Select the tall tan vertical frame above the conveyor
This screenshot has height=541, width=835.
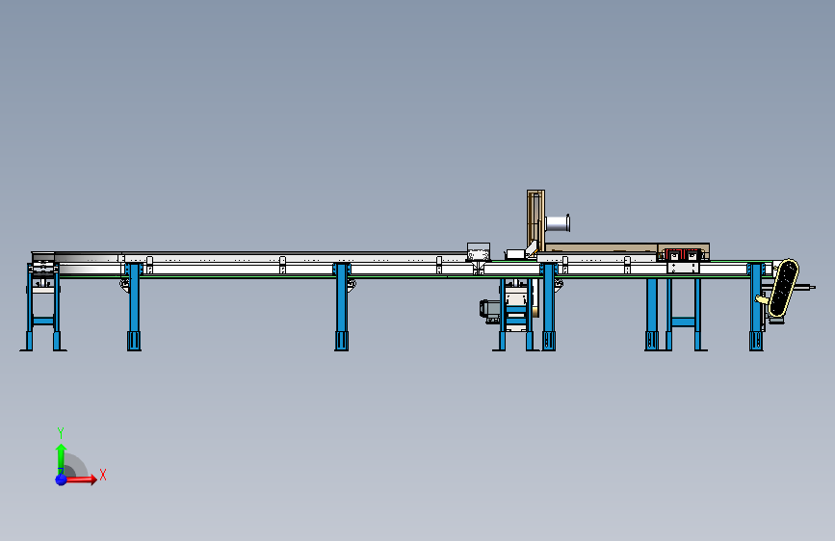point(535,219)
